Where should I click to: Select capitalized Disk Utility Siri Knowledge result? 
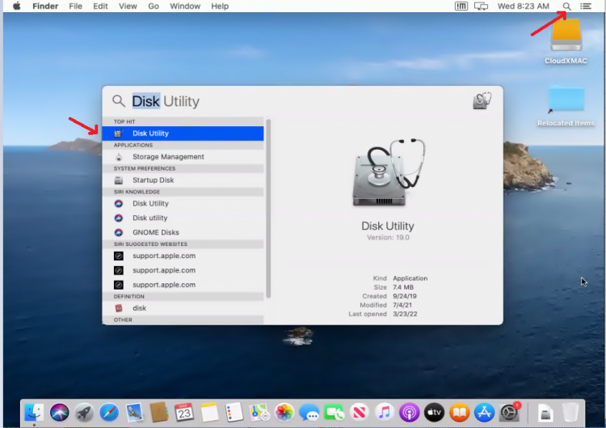183,204
